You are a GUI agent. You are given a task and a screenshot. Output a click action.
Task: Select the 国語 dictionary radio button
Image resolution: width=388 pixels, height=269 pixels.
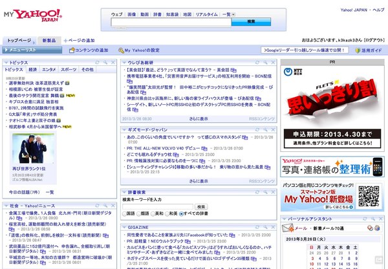click(124, 213)
